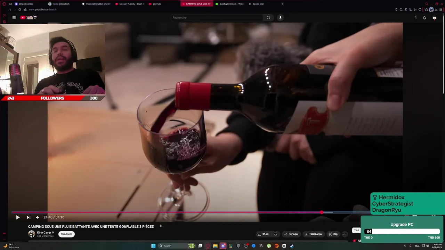Switch to the Home | Bakchich tab
This screenshot has height=250, width=445.
pyautogui.click(x=60, y=4)
